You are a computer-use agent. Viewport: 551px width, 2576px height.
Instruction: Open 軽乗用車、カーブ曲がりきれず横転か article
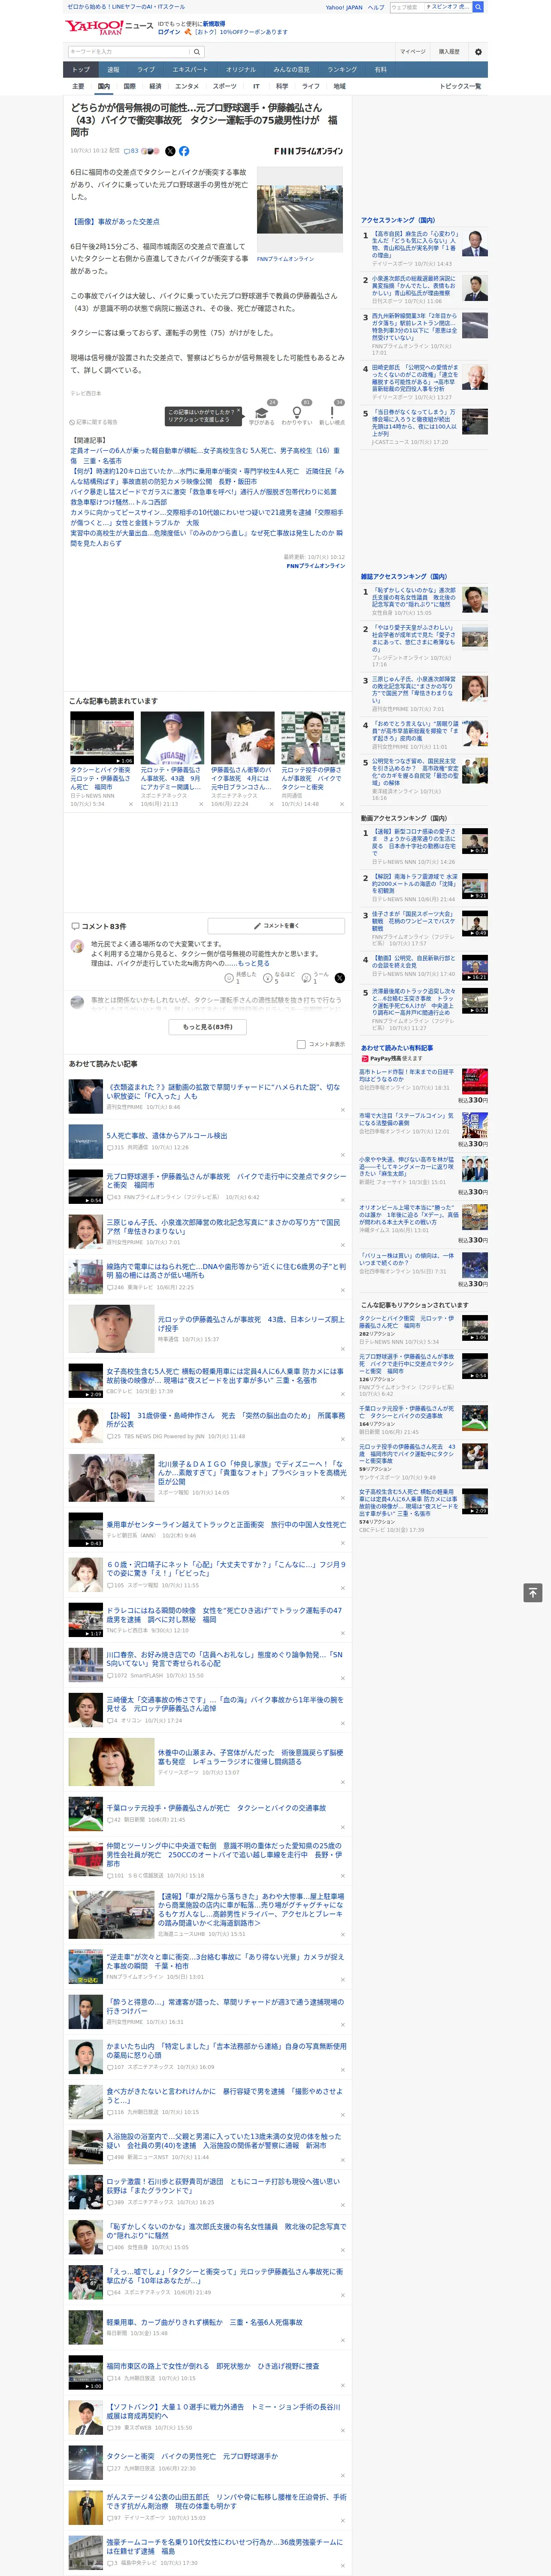[204, 2322]
